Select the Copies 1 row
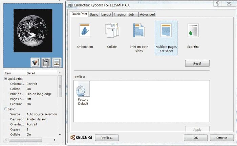This screenshot has width=237, height=146. pos(31,129)
